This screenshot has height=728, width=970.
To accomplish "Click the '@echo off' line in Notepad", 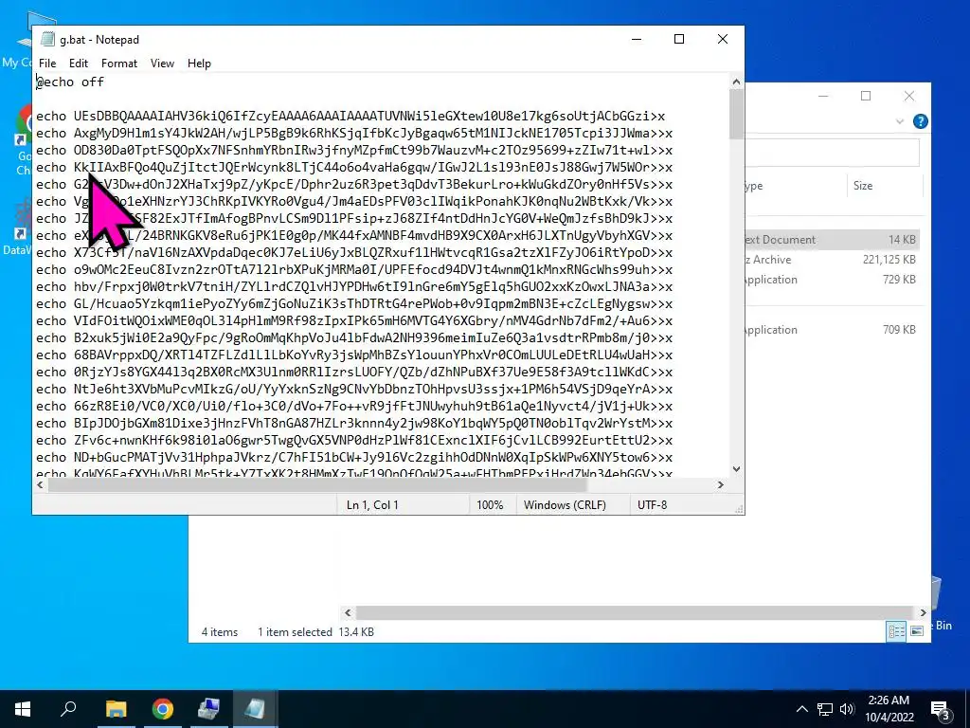I will pyautogui.click(x=70, y=82).
